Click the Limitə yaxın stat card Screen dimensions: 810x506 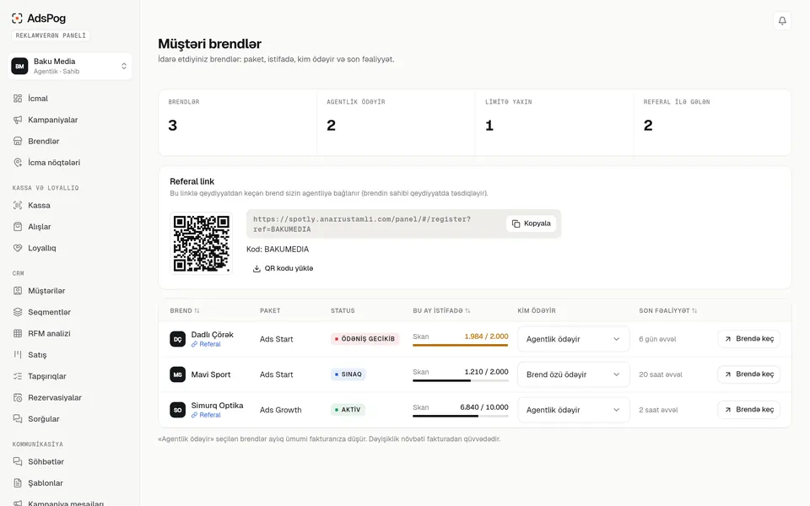pyautogui.click(x=553, y=122)
